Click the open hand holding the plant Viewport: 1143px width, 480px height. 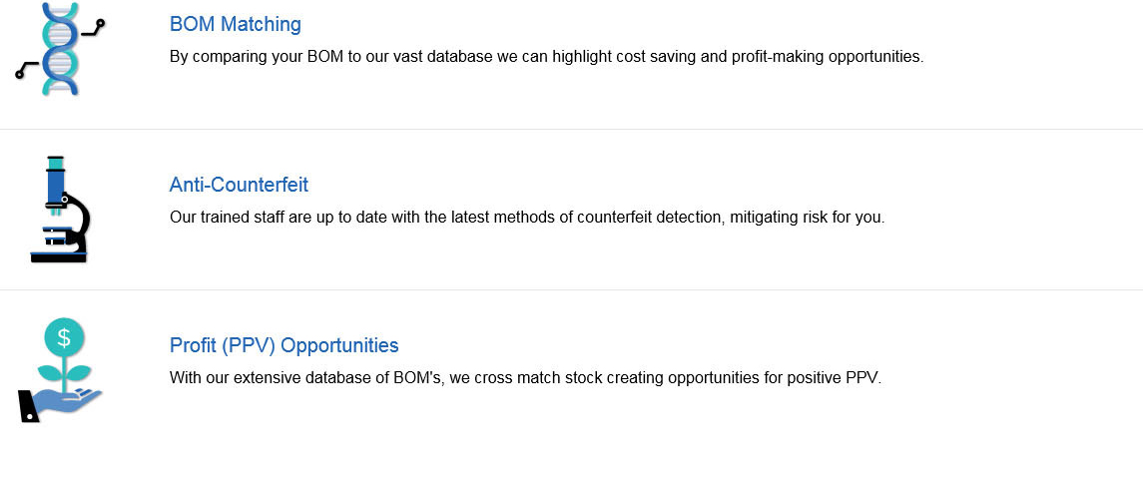coord(60,404)
